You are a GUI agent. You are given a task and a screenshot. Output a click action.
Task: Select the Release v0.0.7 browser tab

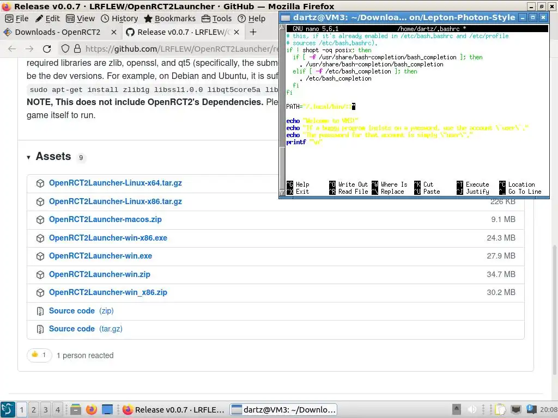[x=183, y=32]
